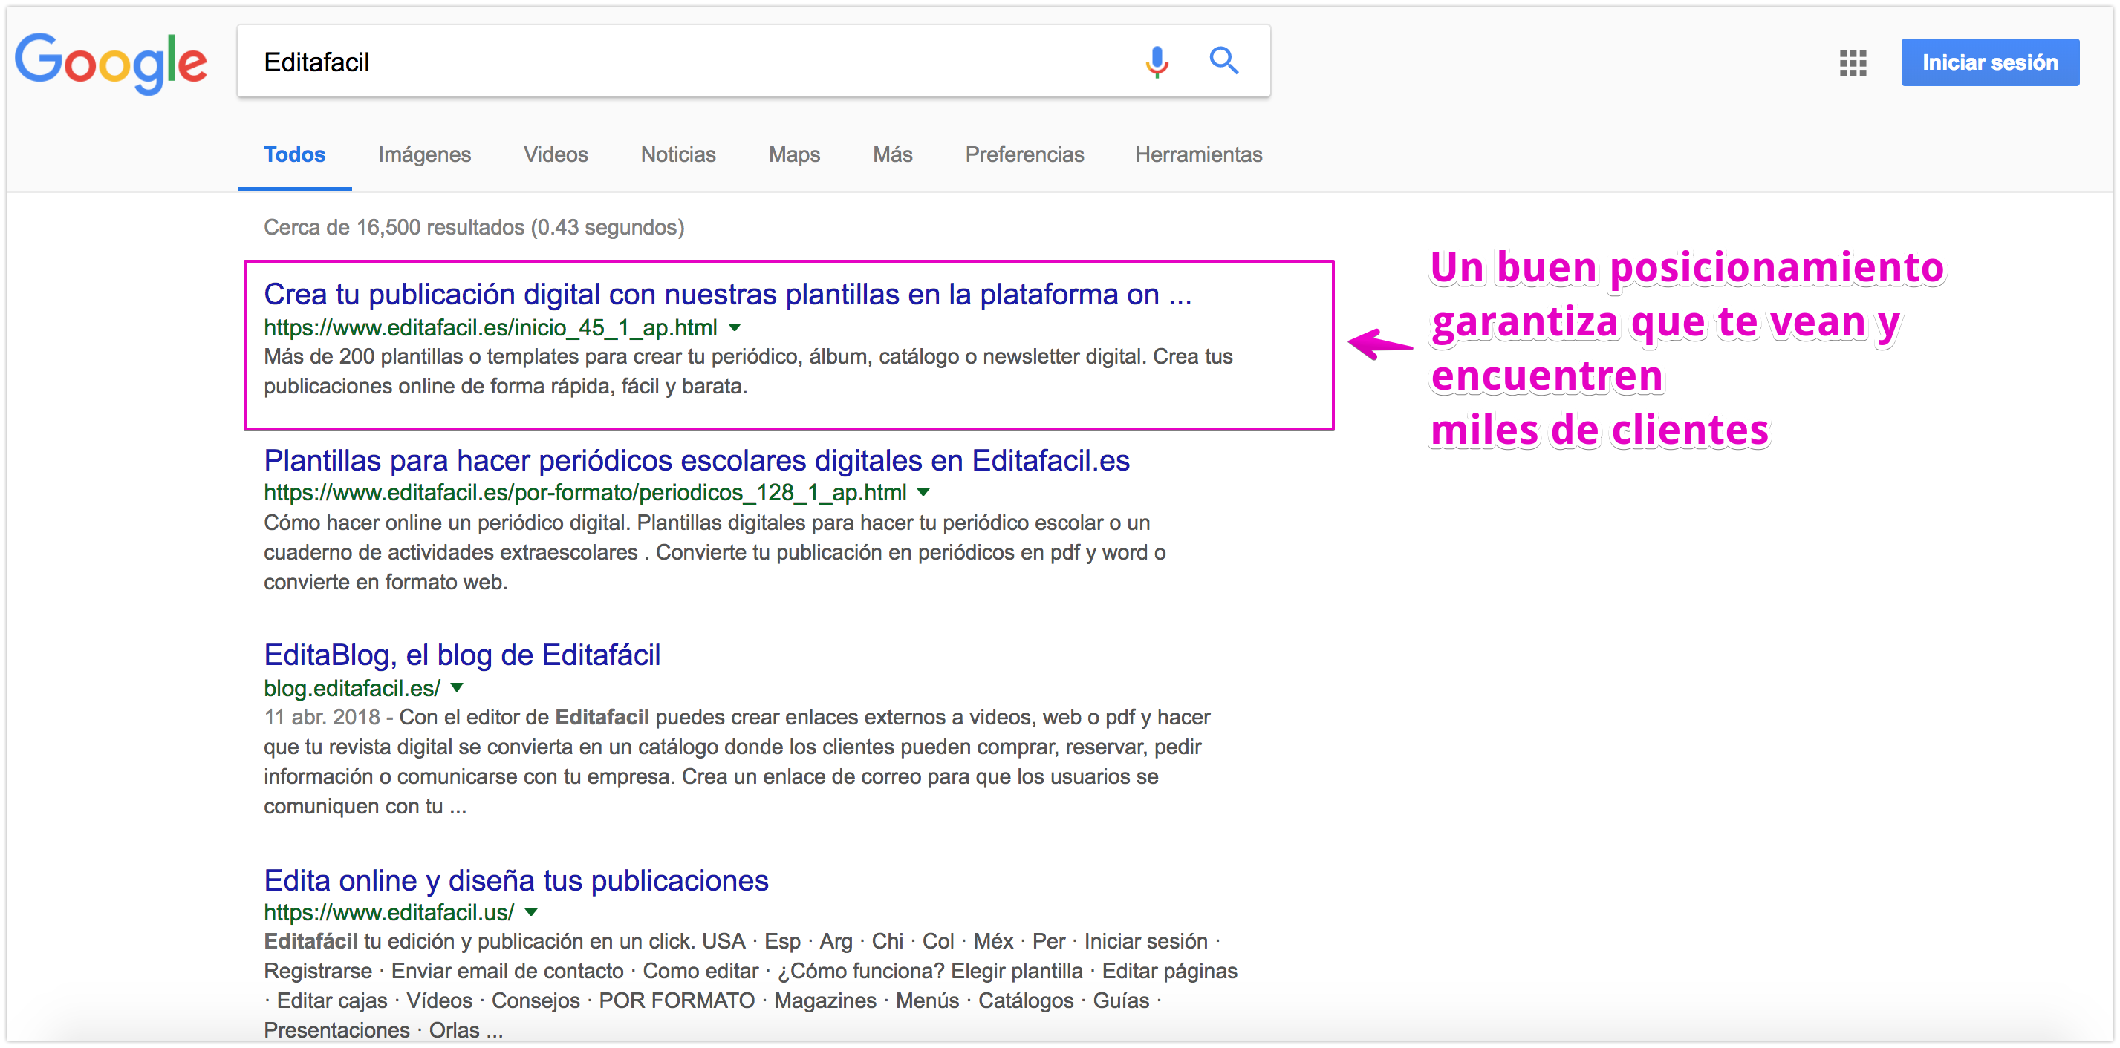This screenshot has width=2120, height=1048.
Task: Switch to the Videos tab
Action: point(556,154)
